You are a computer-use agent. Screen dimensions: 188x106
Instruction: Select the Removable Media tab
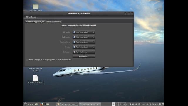(53, 21)
